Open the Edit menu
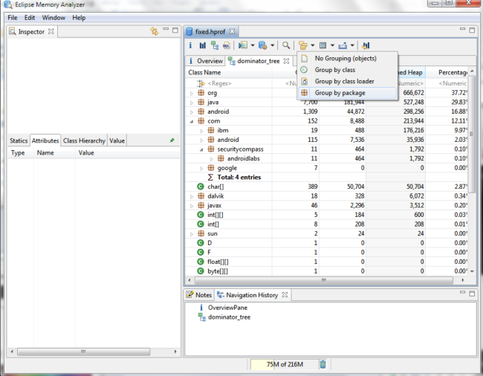The width and height of the screenshot is (483, 376). pos(30,18)
